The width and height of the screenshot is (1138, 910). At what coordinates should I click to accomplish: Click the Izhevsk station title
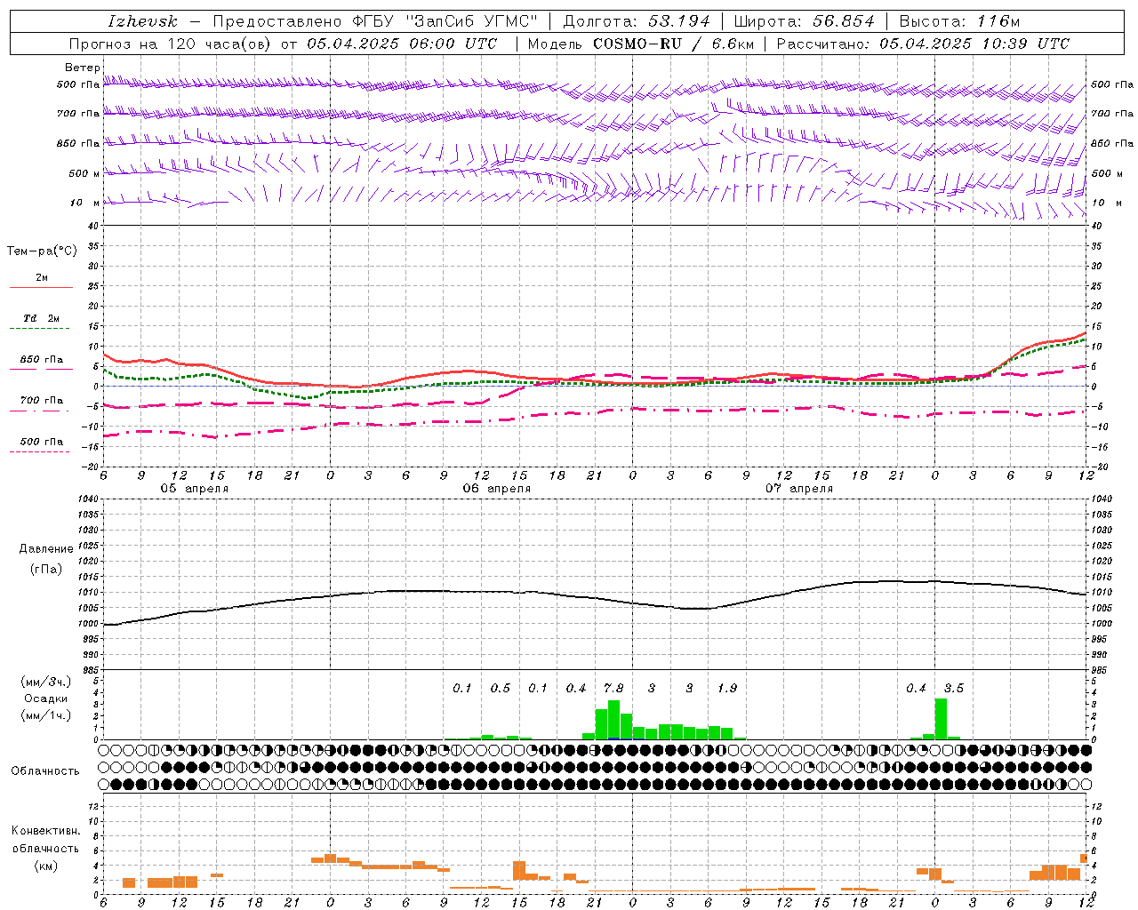pos(142,21)
